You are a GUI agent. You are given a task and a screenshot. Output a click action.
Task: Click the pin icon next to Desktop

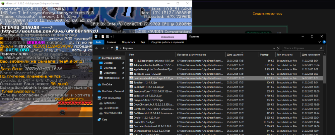[x=123, y=63]
